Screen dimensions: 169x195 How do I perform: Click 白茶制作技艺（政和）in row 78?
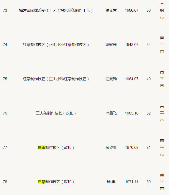click(56, 182)
